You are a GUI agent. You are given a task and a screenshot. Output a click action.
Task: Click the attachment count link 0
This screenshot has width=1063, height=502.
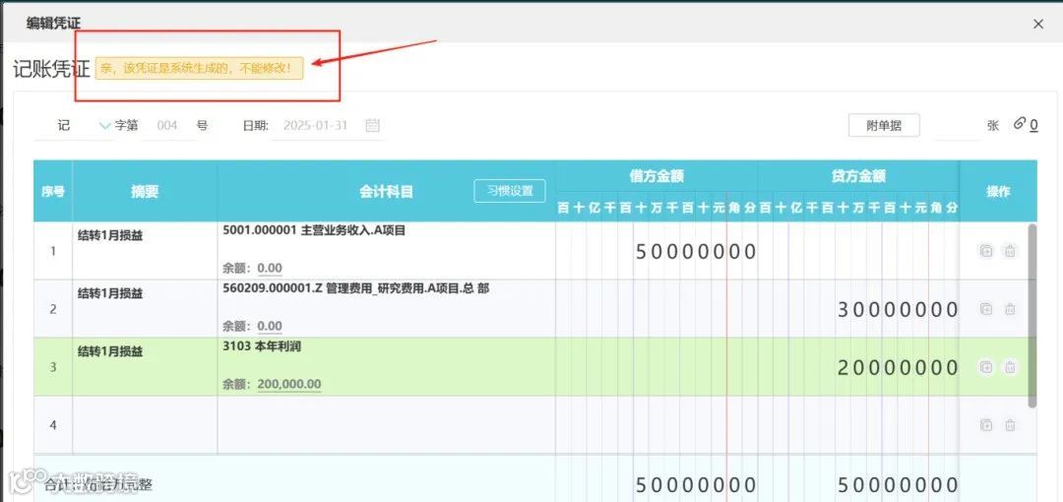1033,126
